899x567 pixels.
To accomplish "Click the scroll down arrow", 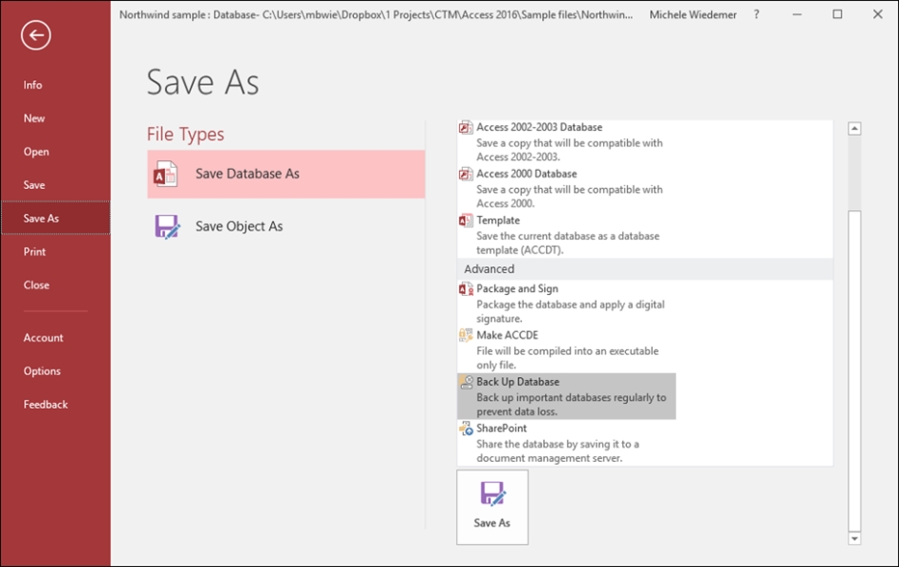I will (854, 538).
